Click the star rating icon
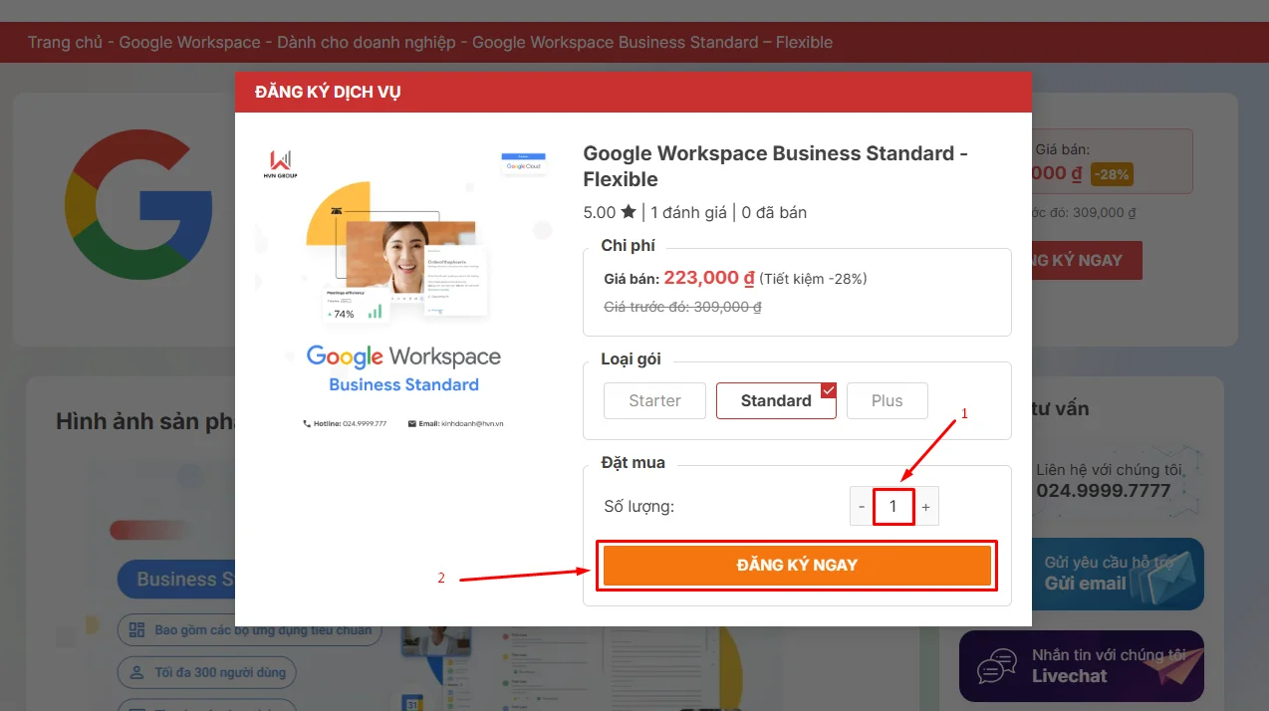Image resolution: width=1269 pixels, height=711 pixels. [629, 212]
